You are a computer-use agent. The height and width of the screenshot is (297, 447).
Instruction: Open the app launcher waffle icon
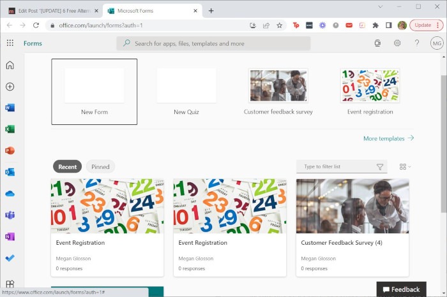[10, 43]
